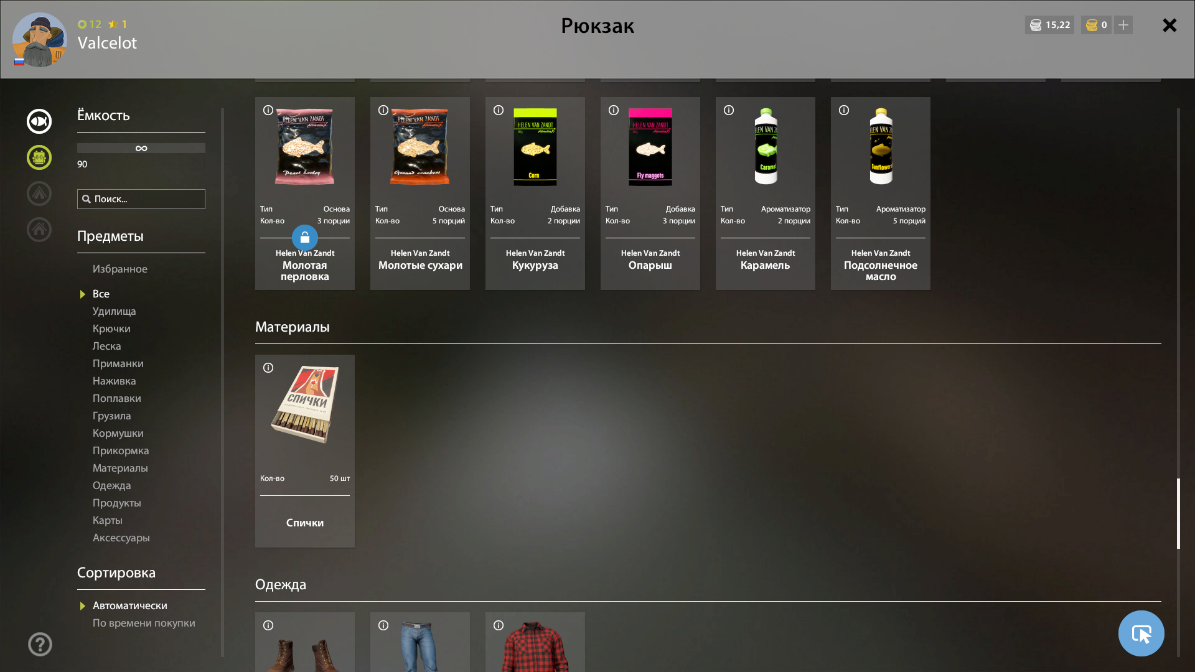Select Автоматически sorting option
The width and height of the screenshot is (1195, 672).
click(130, 605)
